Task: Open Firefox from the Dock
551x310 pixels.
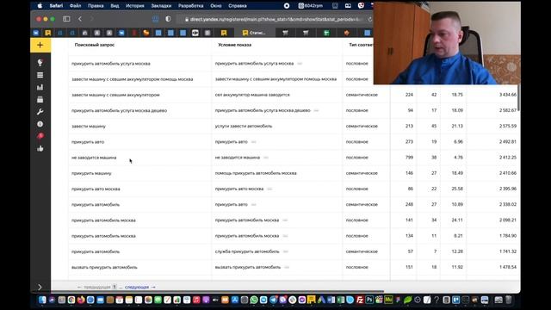Action: pyautogui.click(x=81, y=300)
